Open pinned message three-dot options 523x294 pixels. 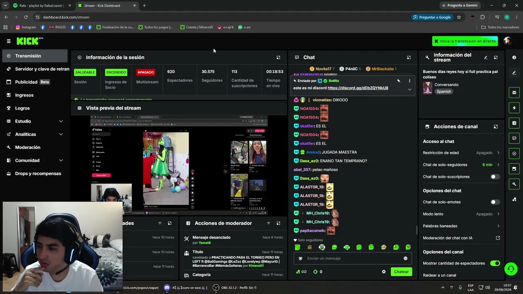pyautogui.click(x=409, y=81)
